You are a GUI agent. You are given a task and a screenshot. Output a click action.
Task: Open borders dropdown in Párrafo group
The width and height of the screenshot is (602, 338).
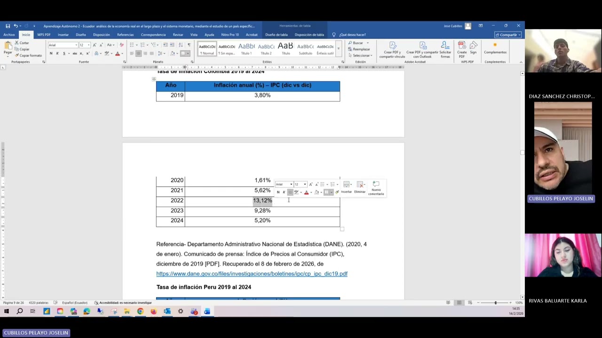pos(188,54)
